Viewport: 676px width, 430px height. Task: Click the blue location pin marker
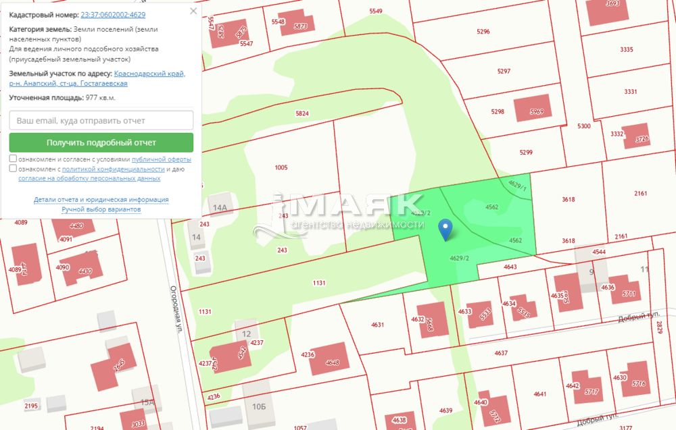pyautogui.click(x=445, y=230)
